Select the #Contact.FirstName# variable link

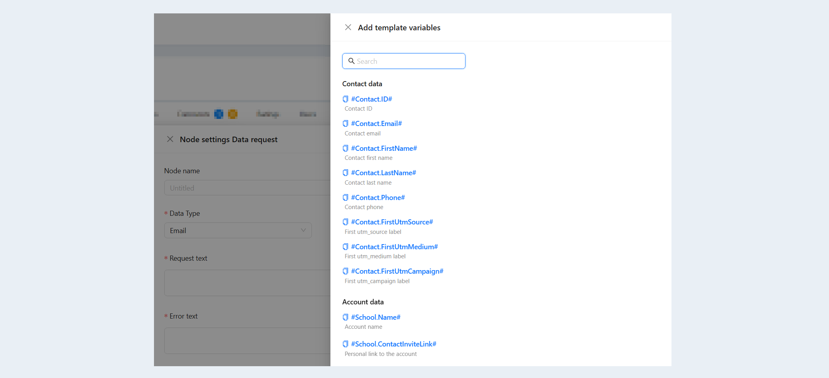[x=384, y=148]
